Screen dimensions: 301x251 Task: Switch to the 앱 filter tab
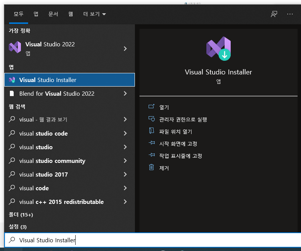tap(36, 14)
